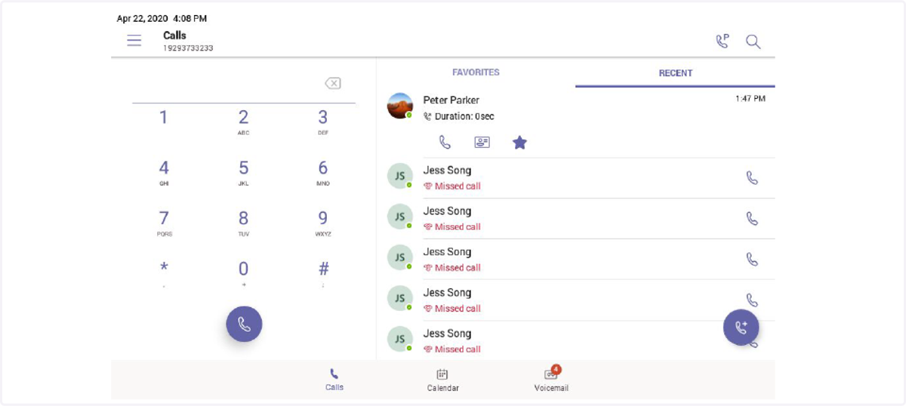906x406 pixels.
Task: Tap dial pad key 8 TUV
Action: click(x=243, y=223)
